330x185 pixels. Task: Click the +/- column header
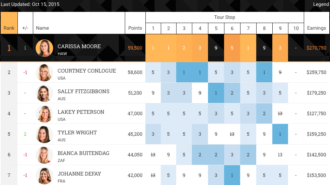click(x=25, y=28)
